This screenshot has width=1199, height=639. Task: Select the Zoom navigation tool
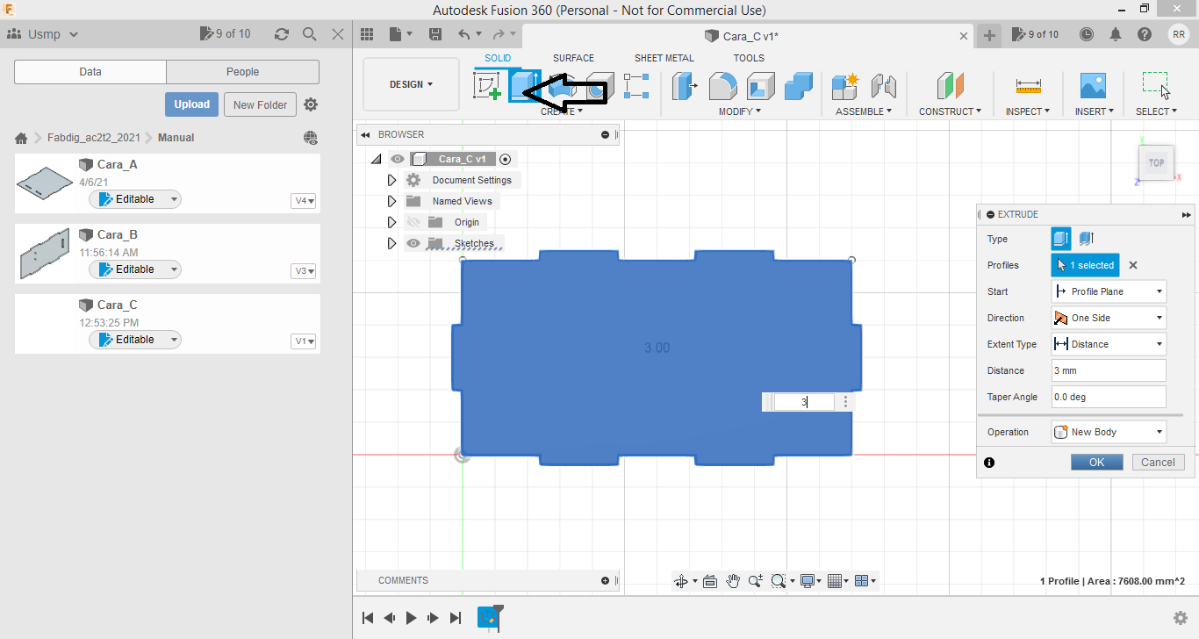pos(756,581)
